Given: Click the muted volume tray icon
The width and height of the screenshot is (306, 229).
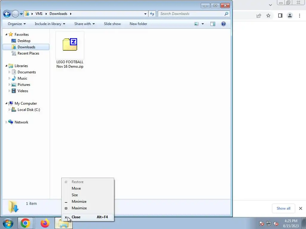Looking at the screenshot, I should pos(276,223).
